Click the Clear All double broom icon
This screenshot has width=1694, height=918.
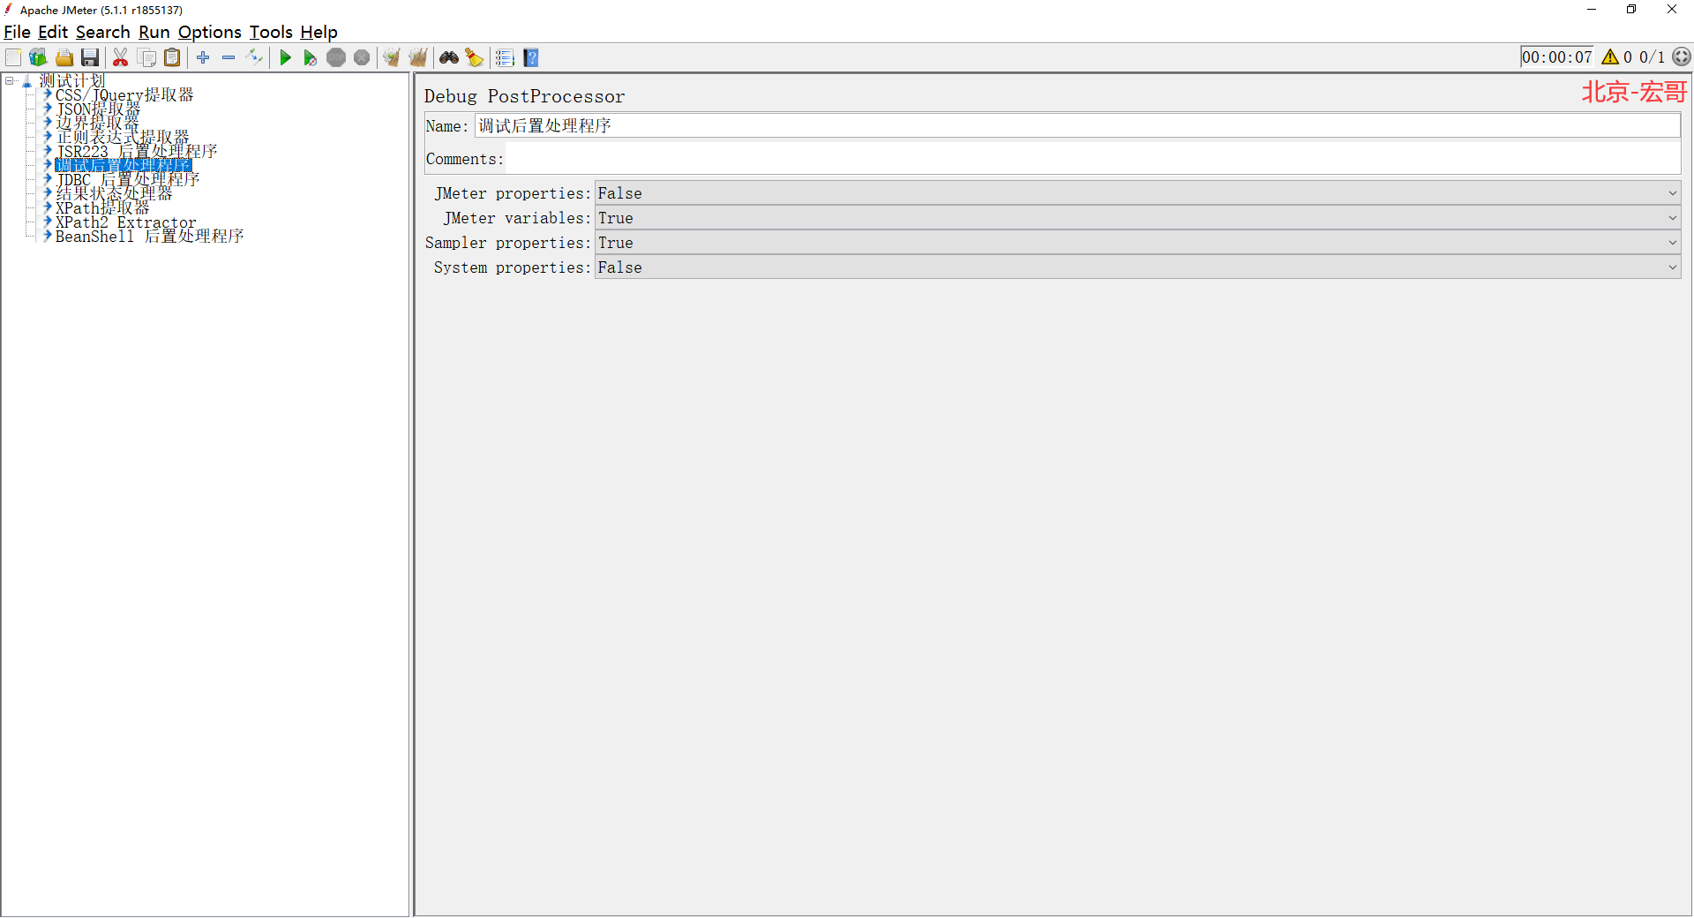(x=417, y=57)
